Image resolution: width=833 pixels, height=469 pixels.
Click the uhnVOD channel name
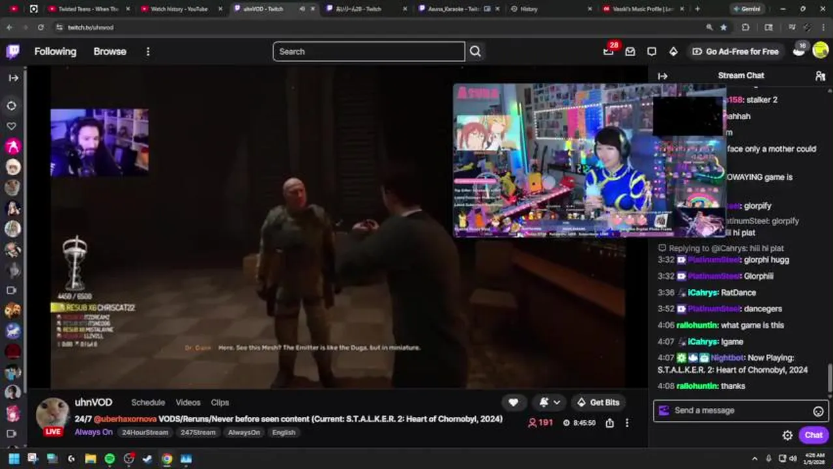point(93,402)
